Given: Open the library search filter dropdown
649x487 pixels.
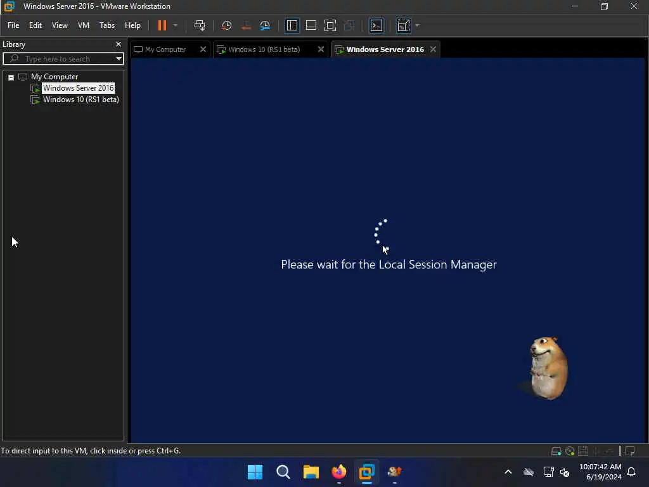Looking at the screenshot, I should point(119,59).
